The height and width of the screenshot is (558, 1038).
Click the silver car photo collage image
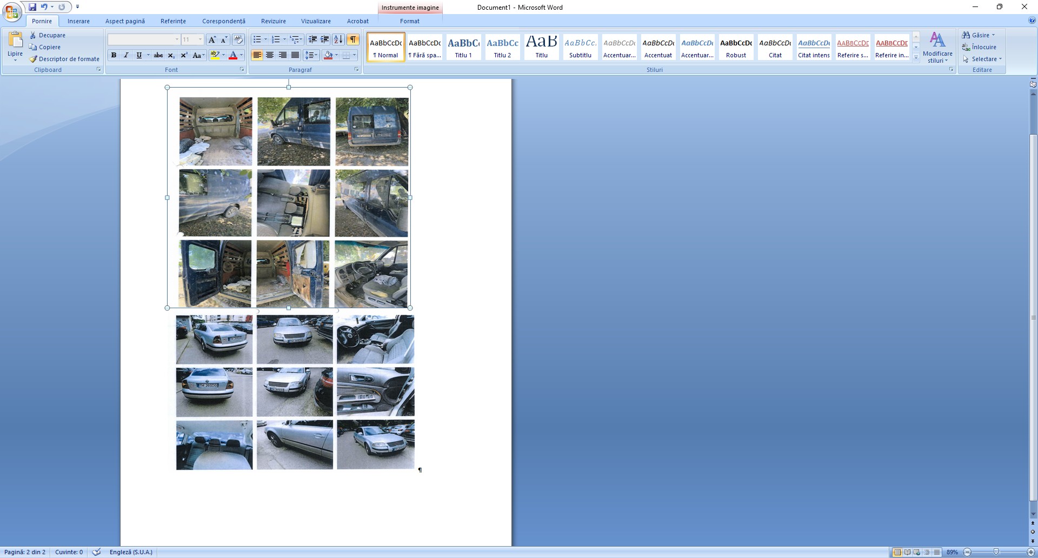coord(295,391)
